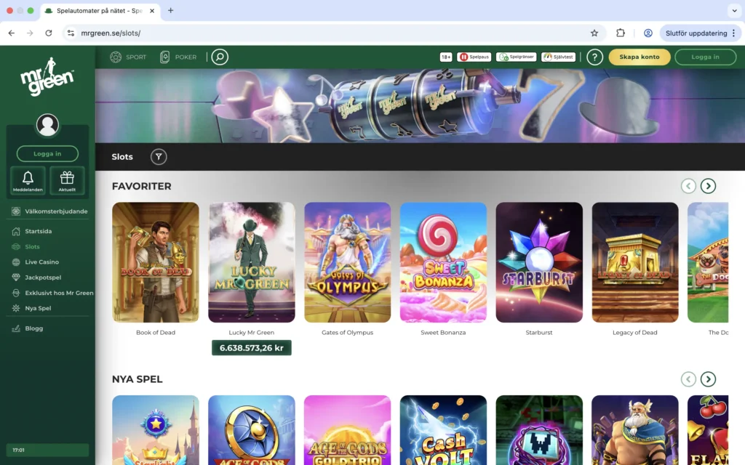Open Starburst game thumbnail
Screen dimensions: 745x465
[x=539, y=262]
